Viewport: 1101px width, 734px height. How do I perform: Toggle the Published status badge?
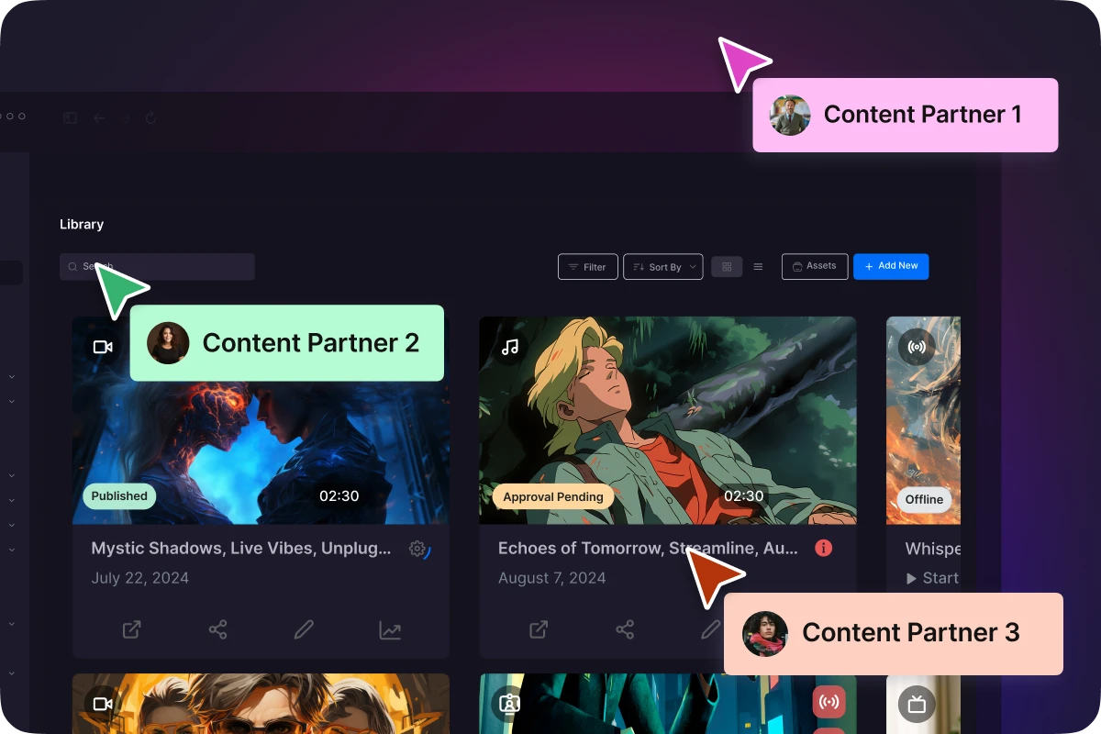tap(118, 495)
